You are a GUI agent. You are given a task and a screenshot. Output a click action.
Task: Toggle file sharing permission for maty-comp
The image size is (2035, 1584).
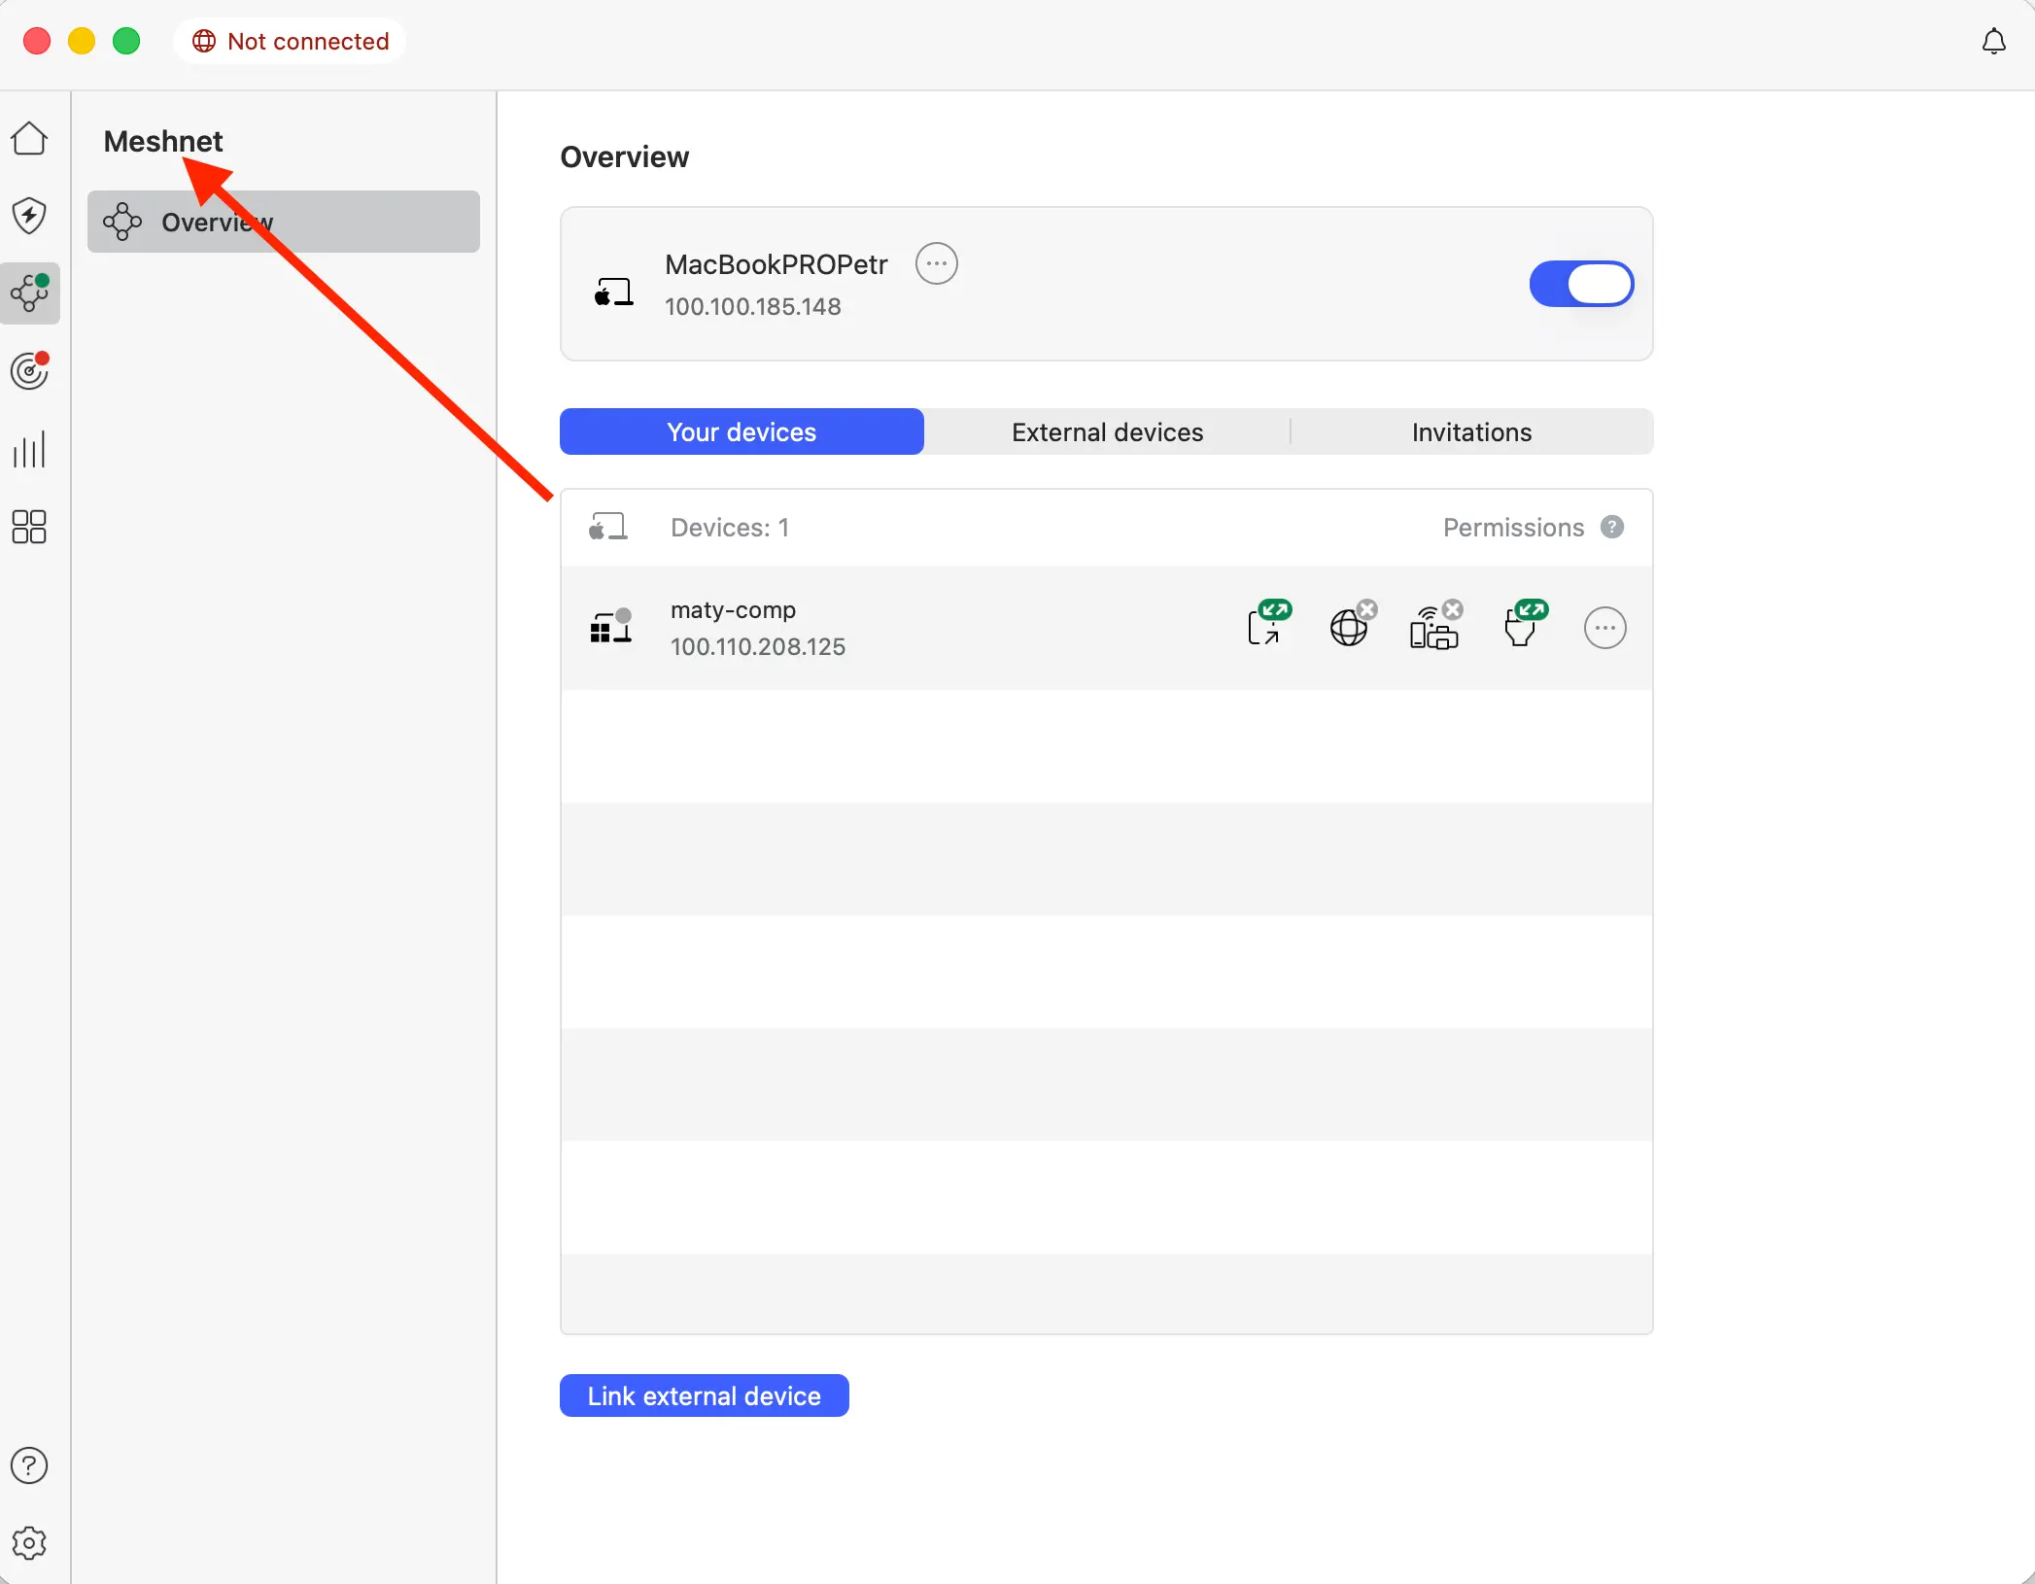click(x=1523, y=626)
